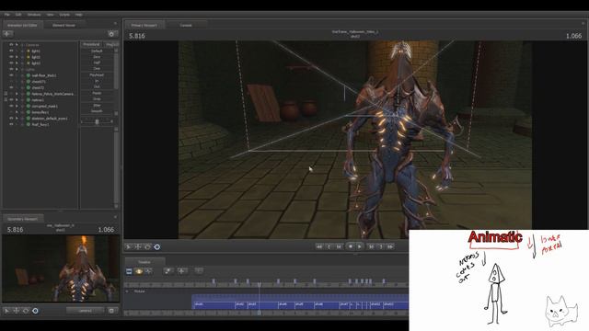The width and height of the screenshot is (589, 331).
Task: Switch to the Clip Editor mode icon
Action: pos(129,271)
